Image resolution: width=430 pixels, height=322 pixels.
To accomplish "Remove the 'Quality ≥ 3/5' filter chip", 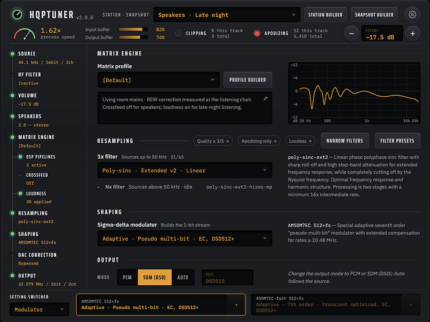I will [x=227, y=141].
